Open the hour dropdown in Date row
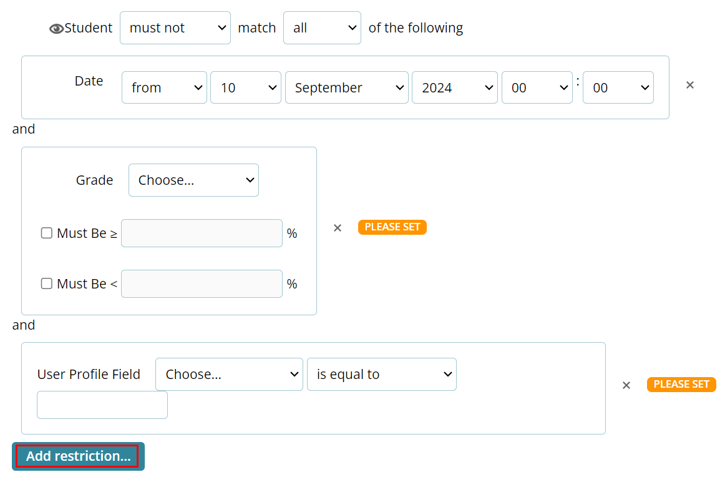725x482 pixels. point(537,87)
